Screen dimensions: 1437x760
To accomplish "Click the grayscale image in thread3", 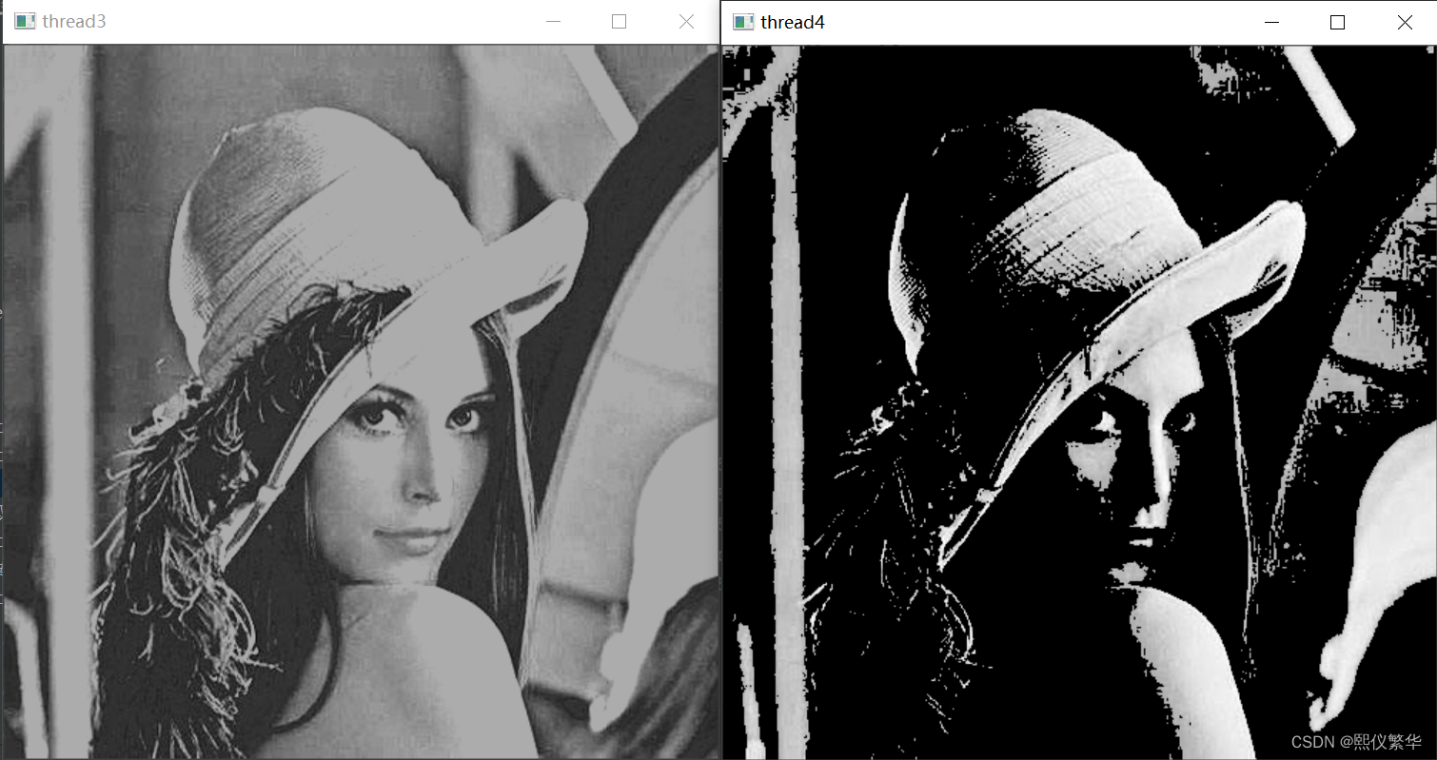I will pyautogui.click(x=361, y=401).
